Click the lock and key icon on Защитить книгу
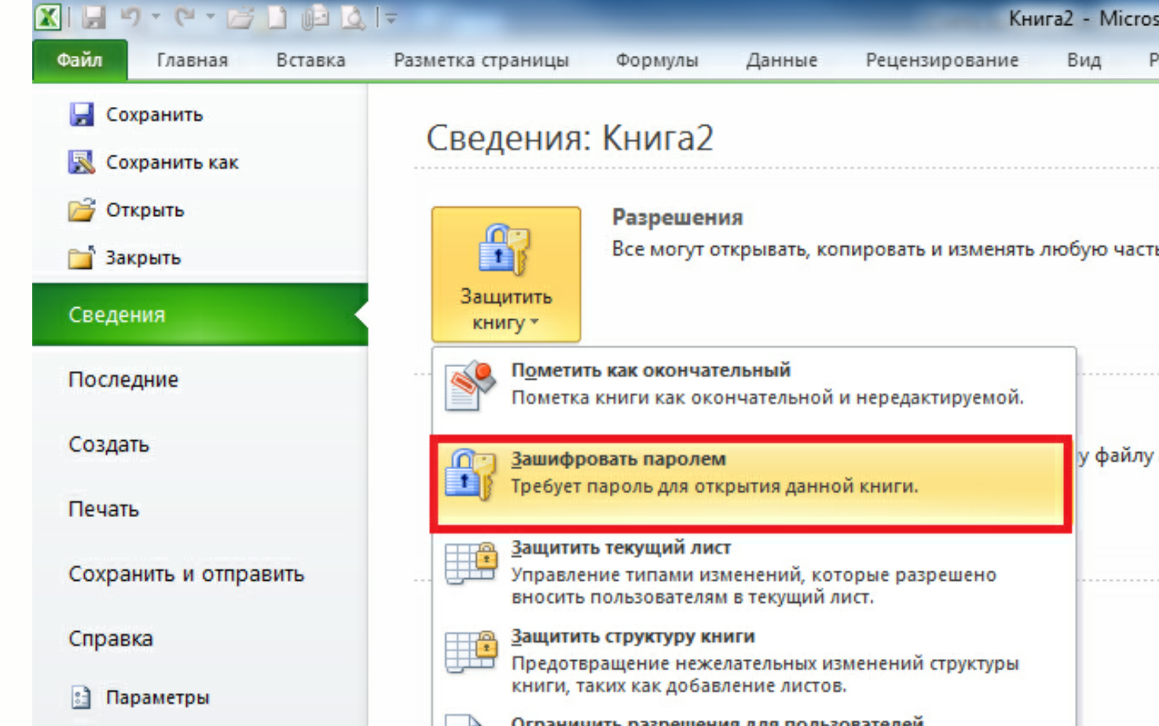1159x726 pixels. pos(505,249)
